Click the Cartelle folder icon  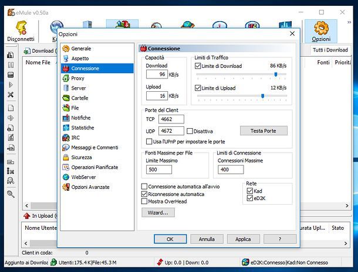[x=66, y=98]
